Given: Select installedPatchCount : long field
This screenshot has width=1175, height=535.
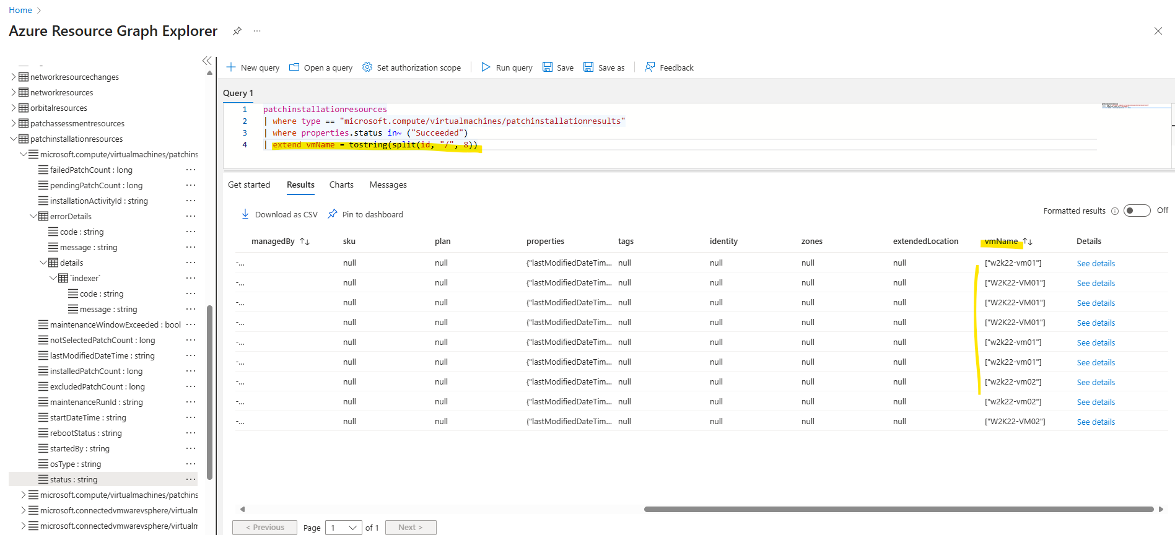Looking at the screenshot, I should [96, 371].
